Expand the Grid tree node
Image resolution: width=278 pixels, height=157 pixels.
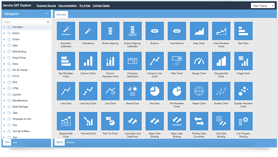[x=4, y=82]
